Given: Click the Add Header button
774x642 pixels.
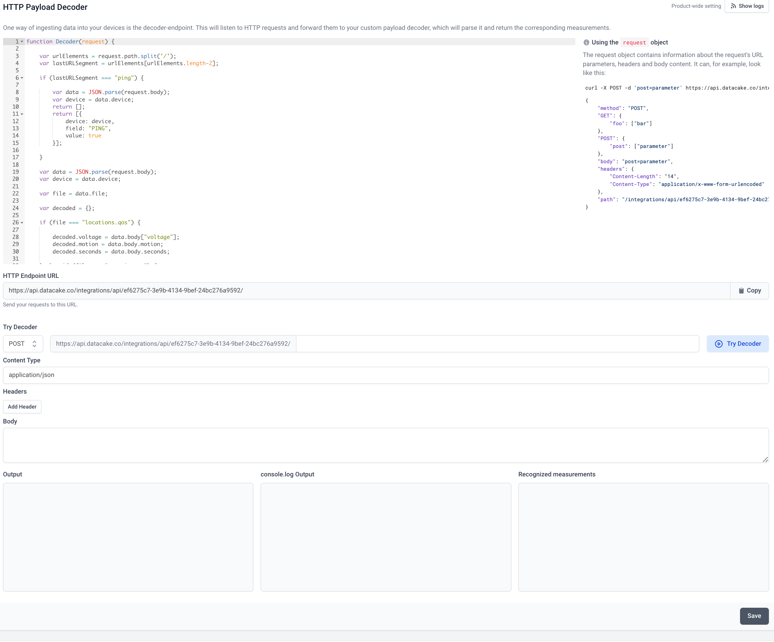Looking at the screenshot, I should (x=22, y=407).
